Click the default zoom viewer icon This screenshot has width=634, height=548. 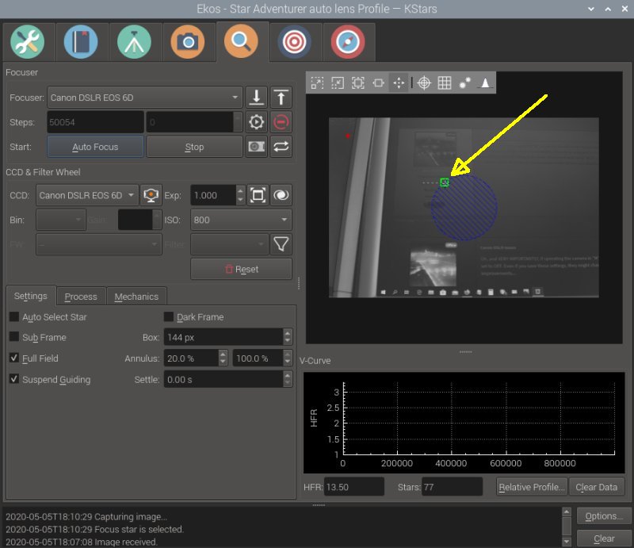point(358,83)
